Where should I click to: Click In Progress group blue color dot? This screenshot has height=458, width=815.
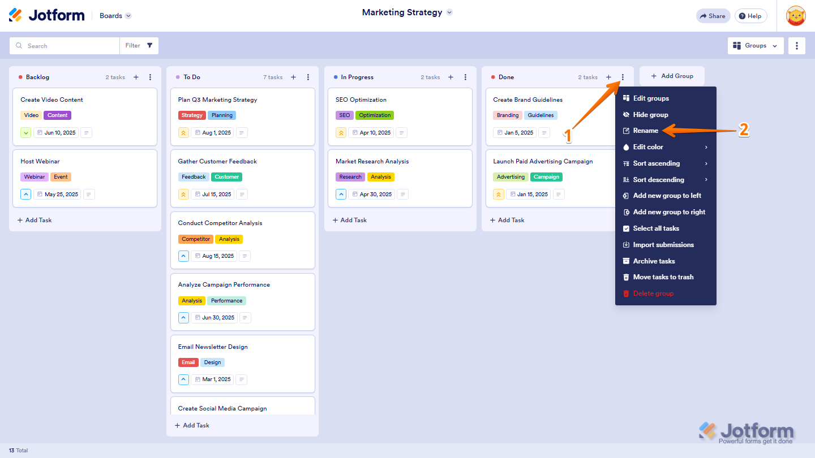pos(336,77)
